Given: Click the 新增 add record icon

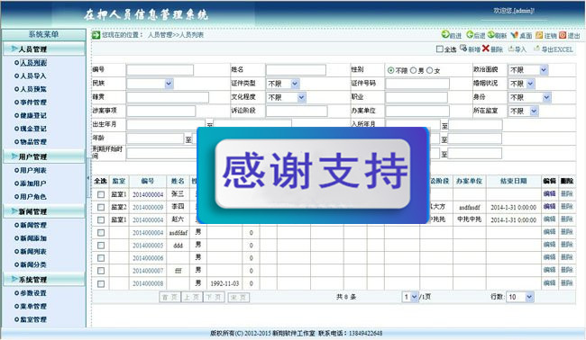Looking at the screenshot, I should point(463,48).
